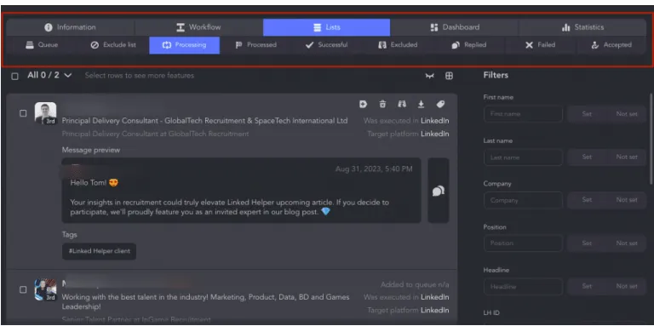The image size is (654, 326).
Task: Open the Dashboard tab
Action: pos(455,27)
